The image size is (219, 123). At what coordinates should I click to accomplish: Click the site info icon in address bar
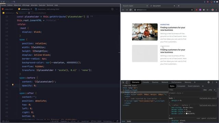(x=135, y=10)
